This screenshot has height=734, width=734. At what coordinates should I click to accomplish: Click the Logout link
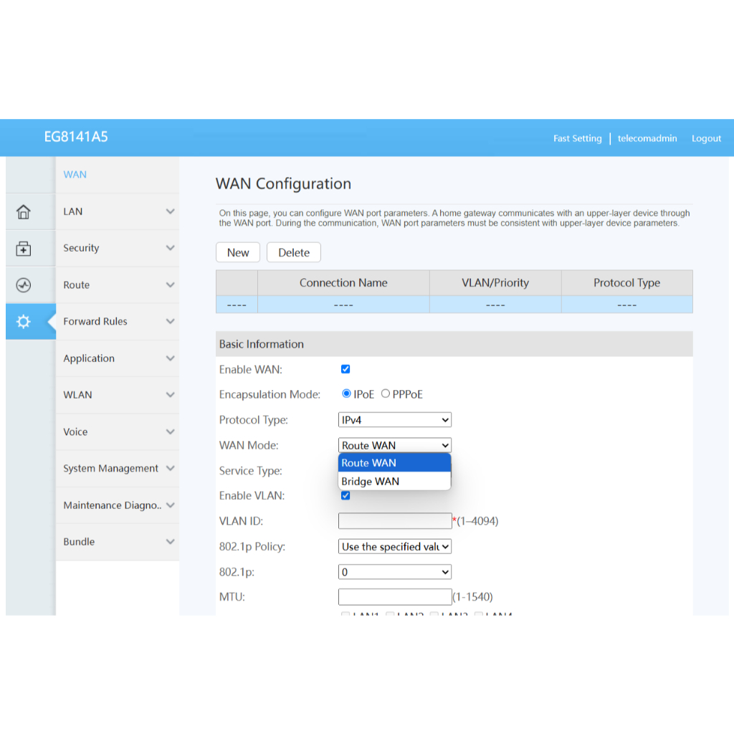(x=706, y=138)
